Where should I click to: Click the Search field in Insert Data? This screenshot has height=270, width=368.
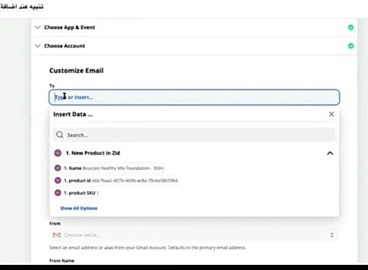[x=194, y=135]
